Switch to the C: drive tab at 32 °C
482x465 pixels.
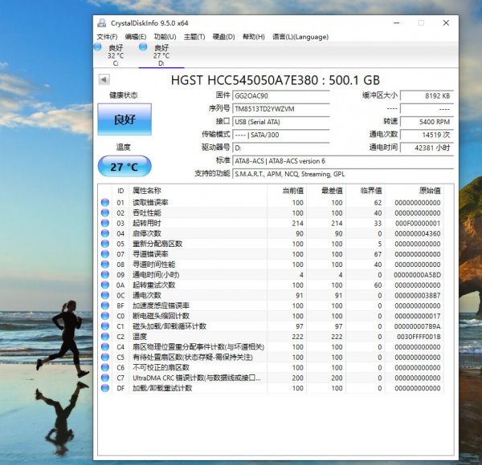point(115,55)
